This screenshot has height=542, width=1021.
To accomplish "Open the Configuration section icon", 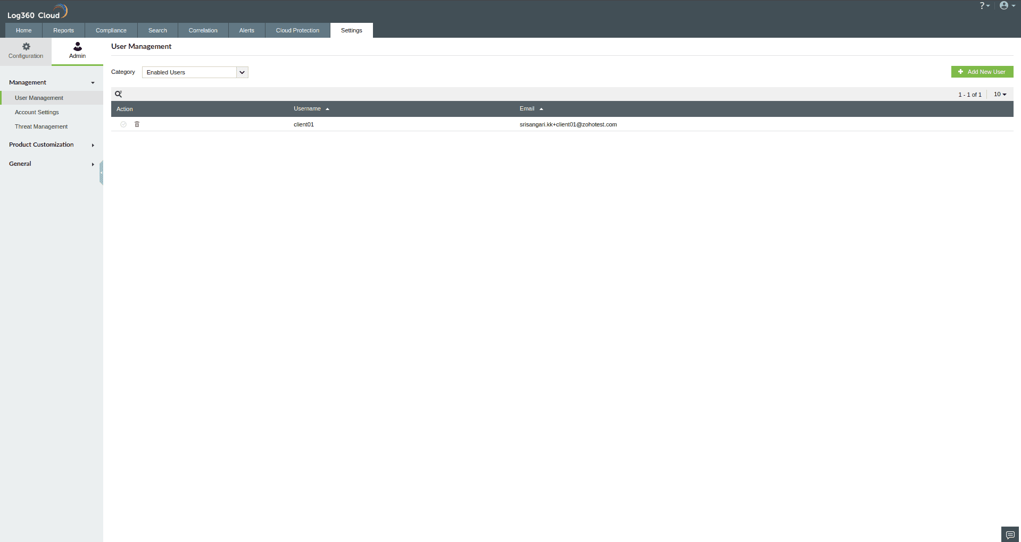I will [26, 50].
